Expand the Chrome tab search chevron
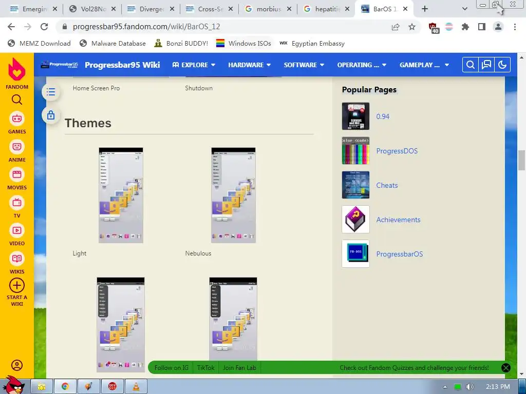Screen dimensions: 526x394 point(464,9)
